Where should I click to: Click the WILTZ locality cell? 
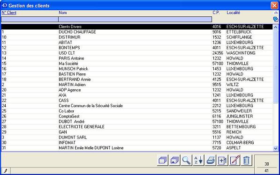[232, 85]
